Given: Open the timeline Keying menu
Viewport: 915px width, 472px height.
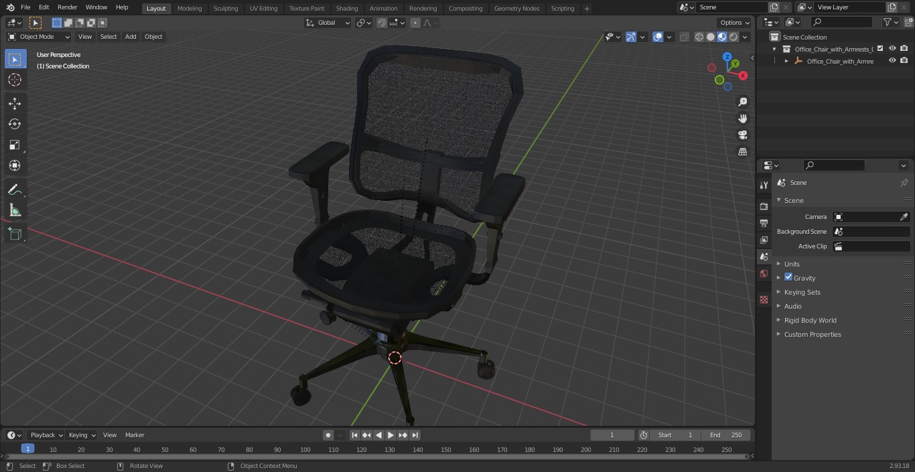Looking at the screenshot, I should tap(81, 435).
